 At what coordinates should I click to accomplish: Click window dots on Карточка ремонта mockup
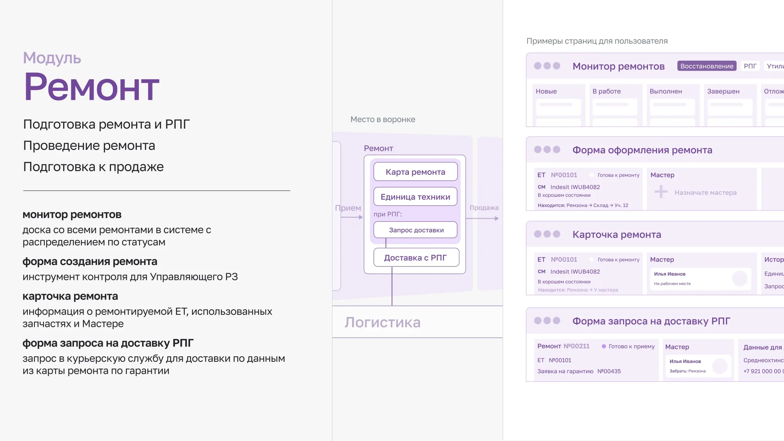tap(547, 234)
